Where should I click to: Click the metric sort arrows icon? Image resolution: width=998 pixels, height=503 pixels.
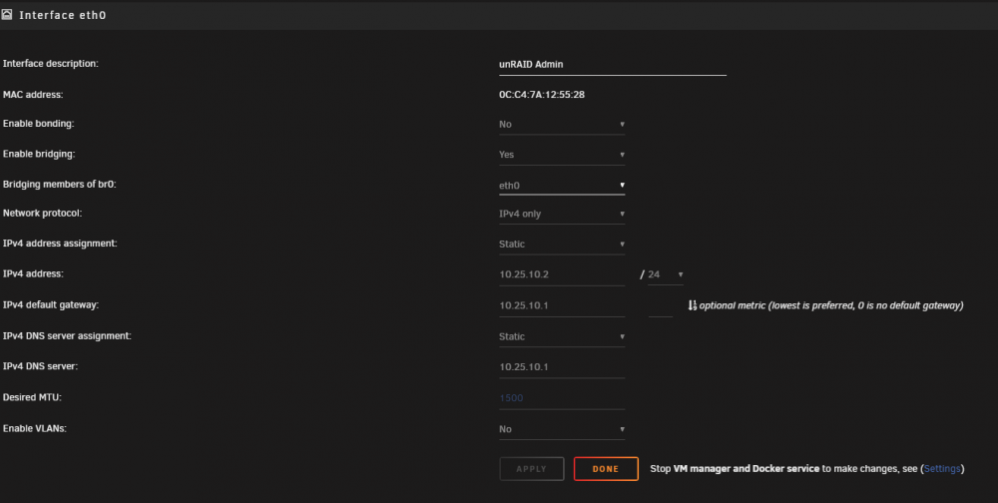click(692, 305)
